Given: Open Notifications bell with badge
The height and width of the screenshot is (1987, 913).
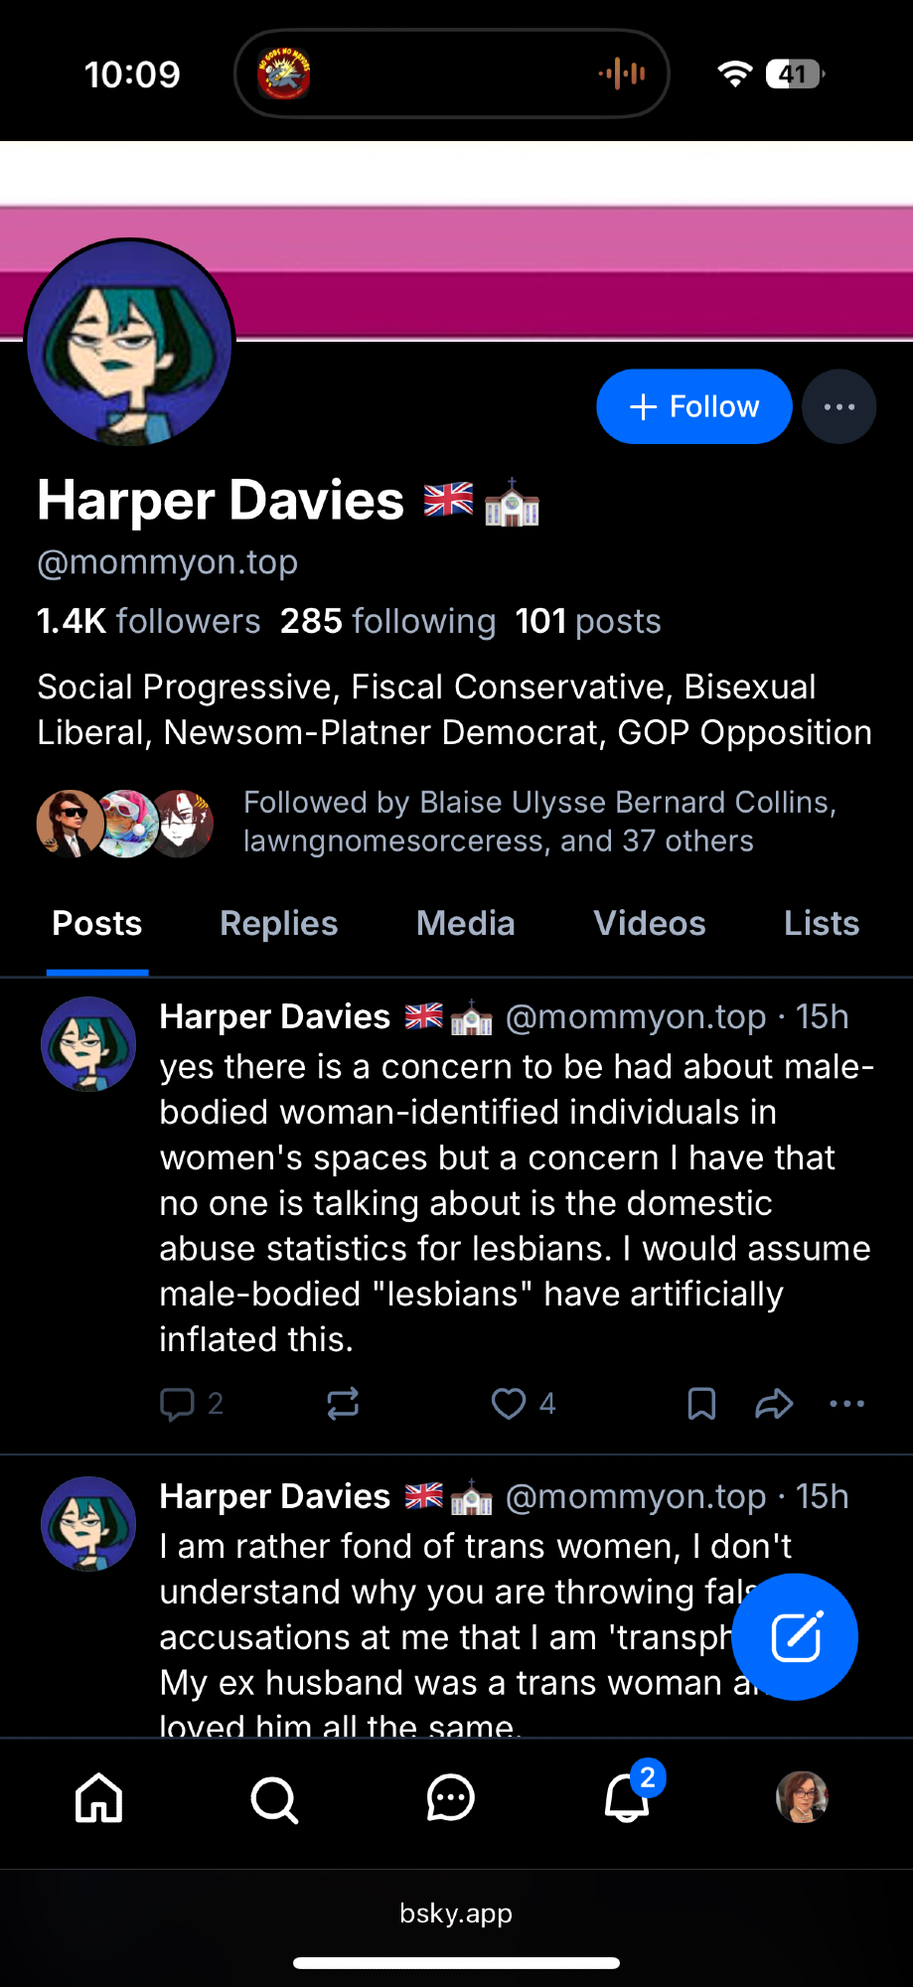Looking at the screenshot, I should pos(627,1798).
